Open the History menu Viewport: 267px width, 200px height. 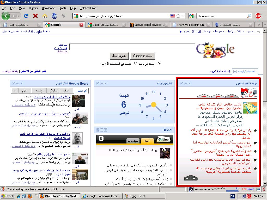(x=33, y=8)
